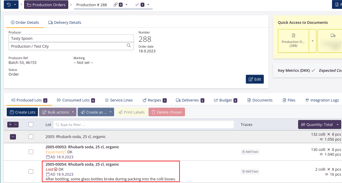This screenshot has width=342, height=183.
Task: Click Add Trace for lot 2005-00053
Action: (250, 152)
